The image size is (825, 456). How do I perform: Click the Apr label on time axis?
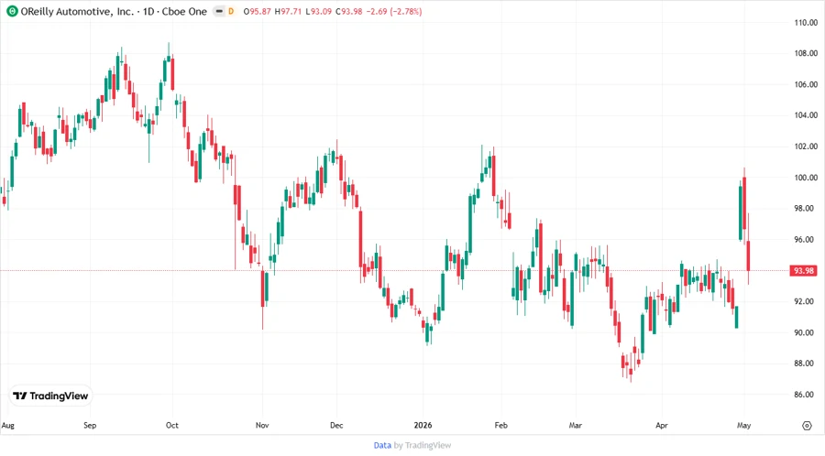(661, 426)
